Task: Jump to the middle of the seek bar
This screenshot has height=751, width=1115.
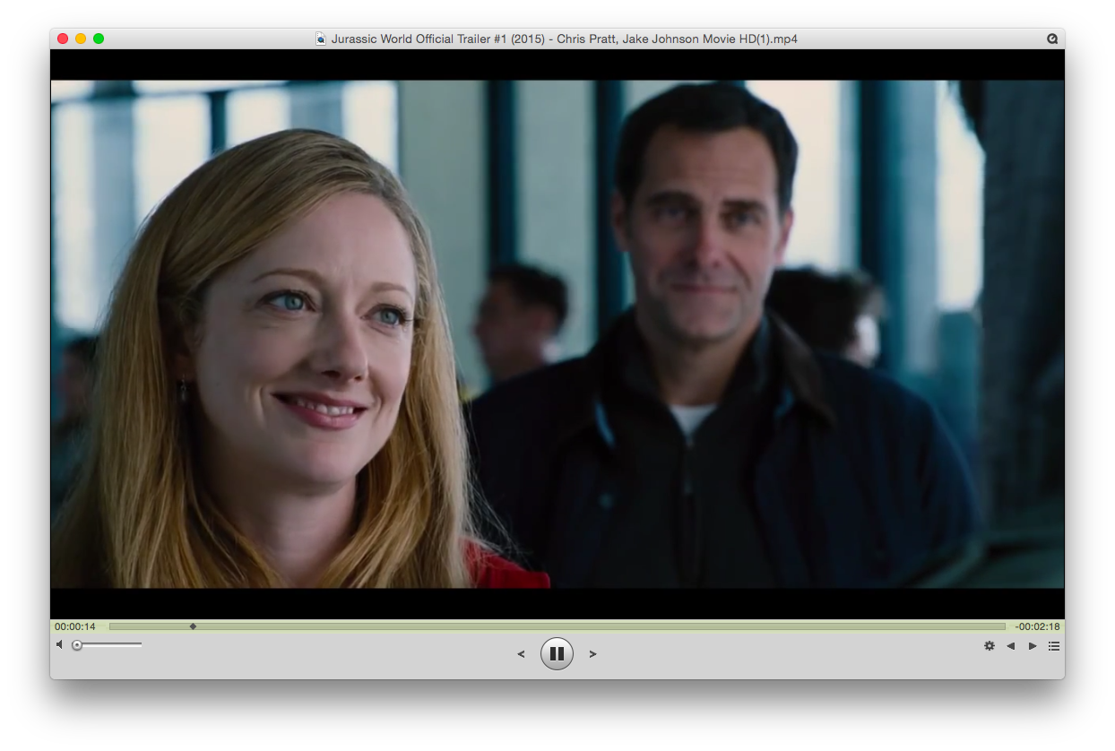Action: (x=557, y=626)
